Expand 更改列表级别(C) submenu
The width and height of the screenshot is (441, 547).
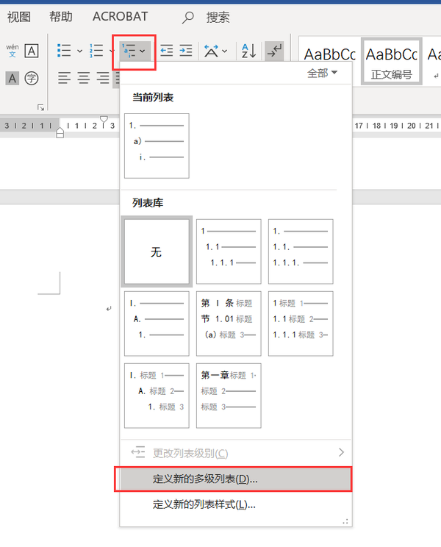[236, 453]
